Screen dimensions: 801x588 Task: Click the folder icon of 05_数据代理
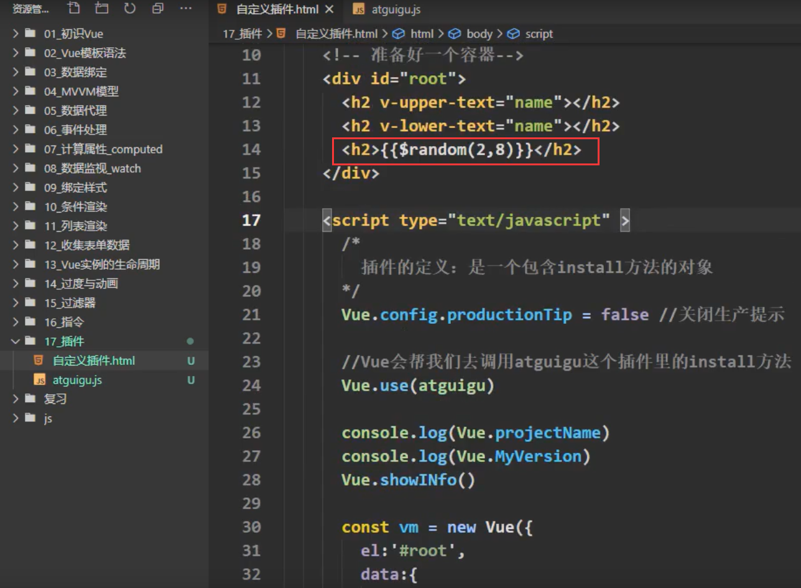[30, 111]
